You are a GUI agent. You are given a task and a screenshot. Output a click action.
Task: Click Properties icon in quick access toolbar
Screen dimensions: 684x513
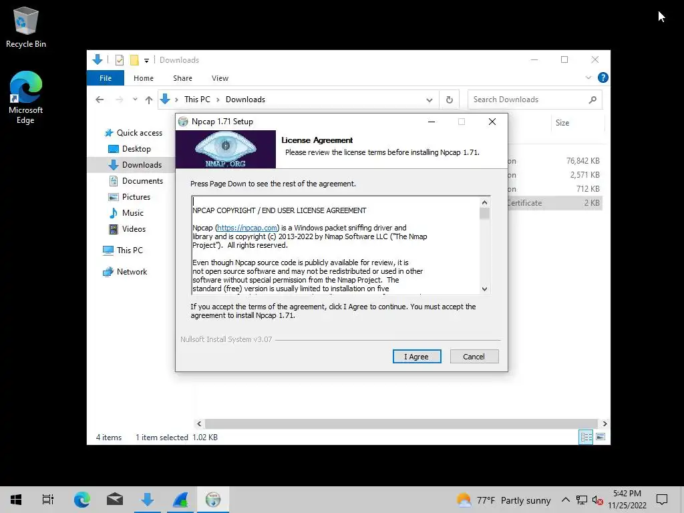pos(119,59)
